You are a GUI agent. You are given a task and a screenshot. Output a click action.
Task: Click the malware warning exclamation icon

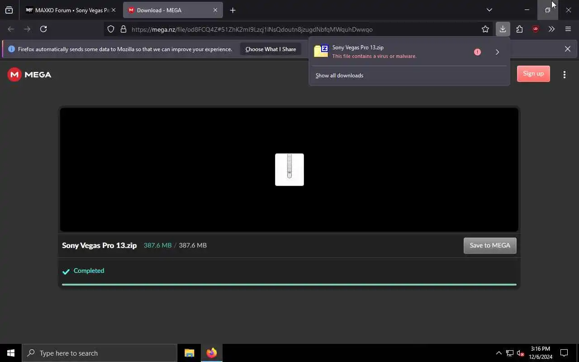[x=477, y=52]
